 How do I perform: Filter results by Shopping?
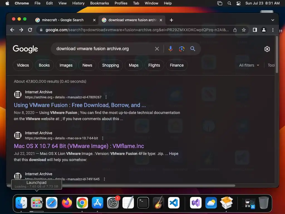[110, 65]
